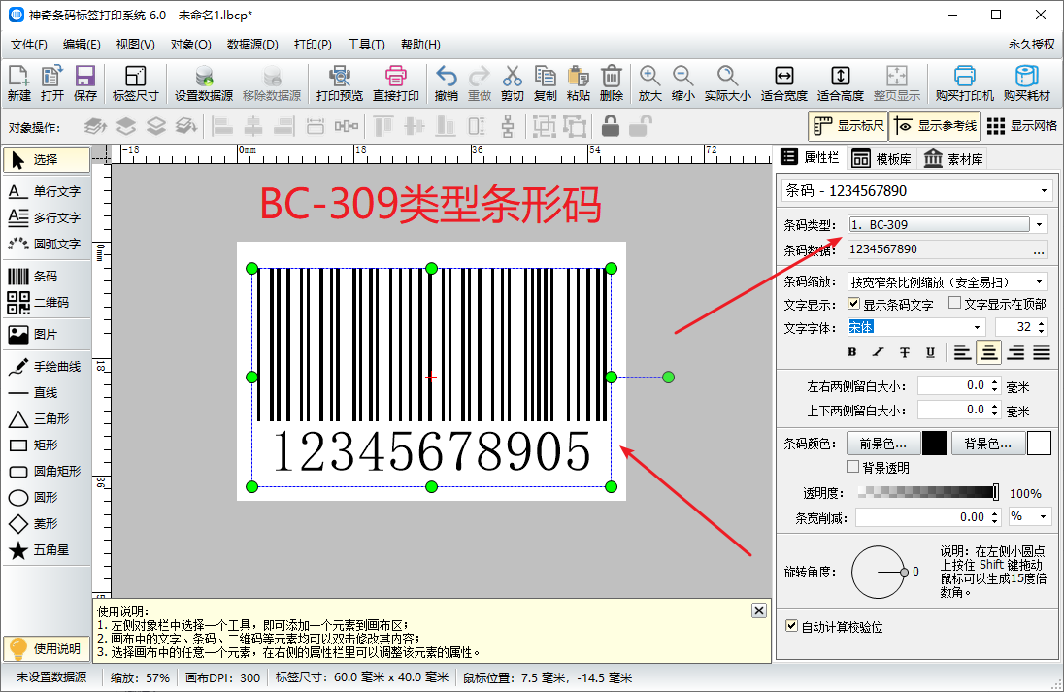The height and width of the screenshot is (692, 1064).
Task: Save the label with 保存 icon
Action: coord(84,83)
